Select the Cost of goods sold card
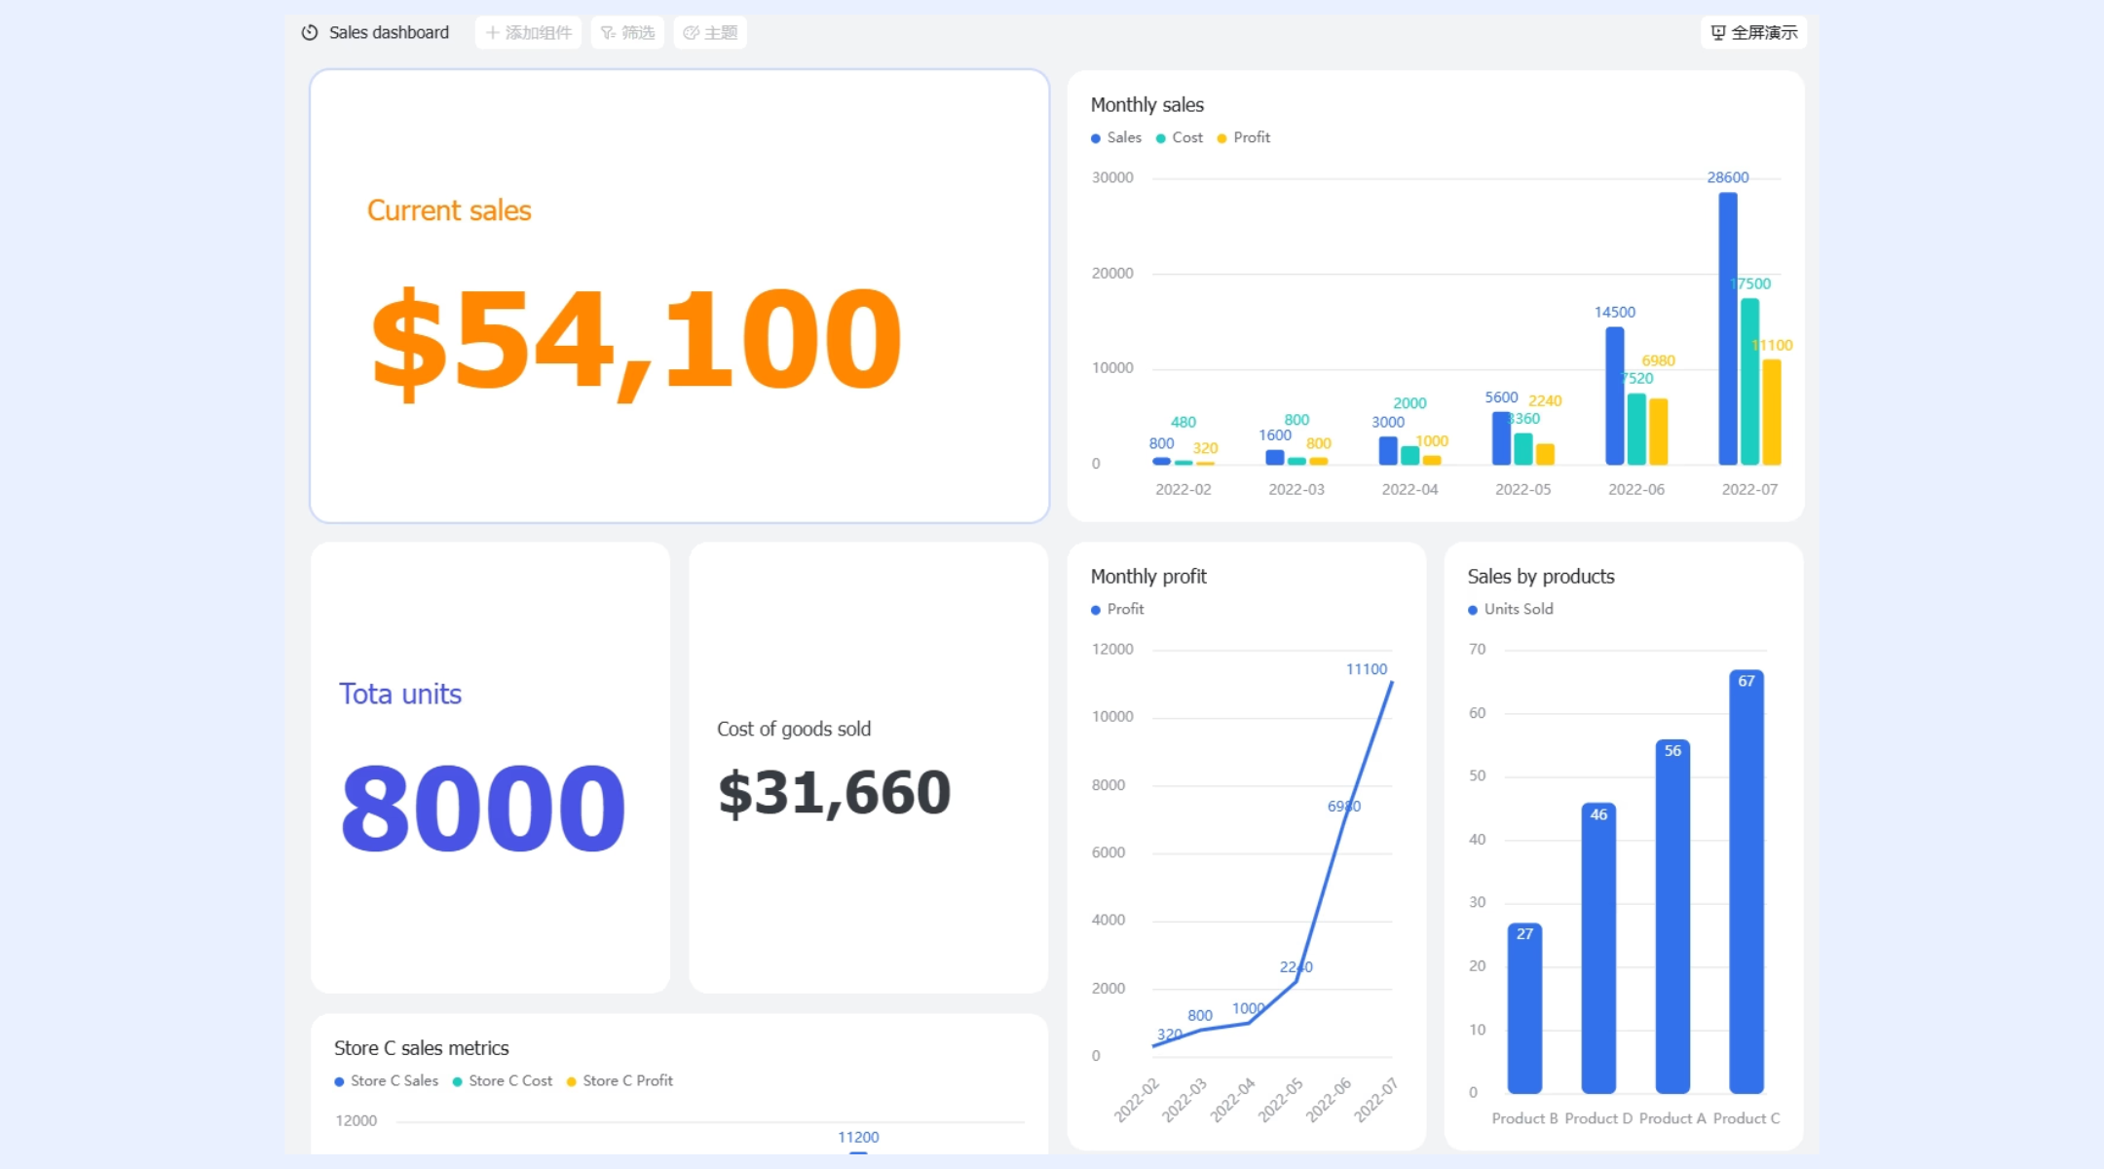Viewport: 2104px width, 1169px height. (868, 768)
